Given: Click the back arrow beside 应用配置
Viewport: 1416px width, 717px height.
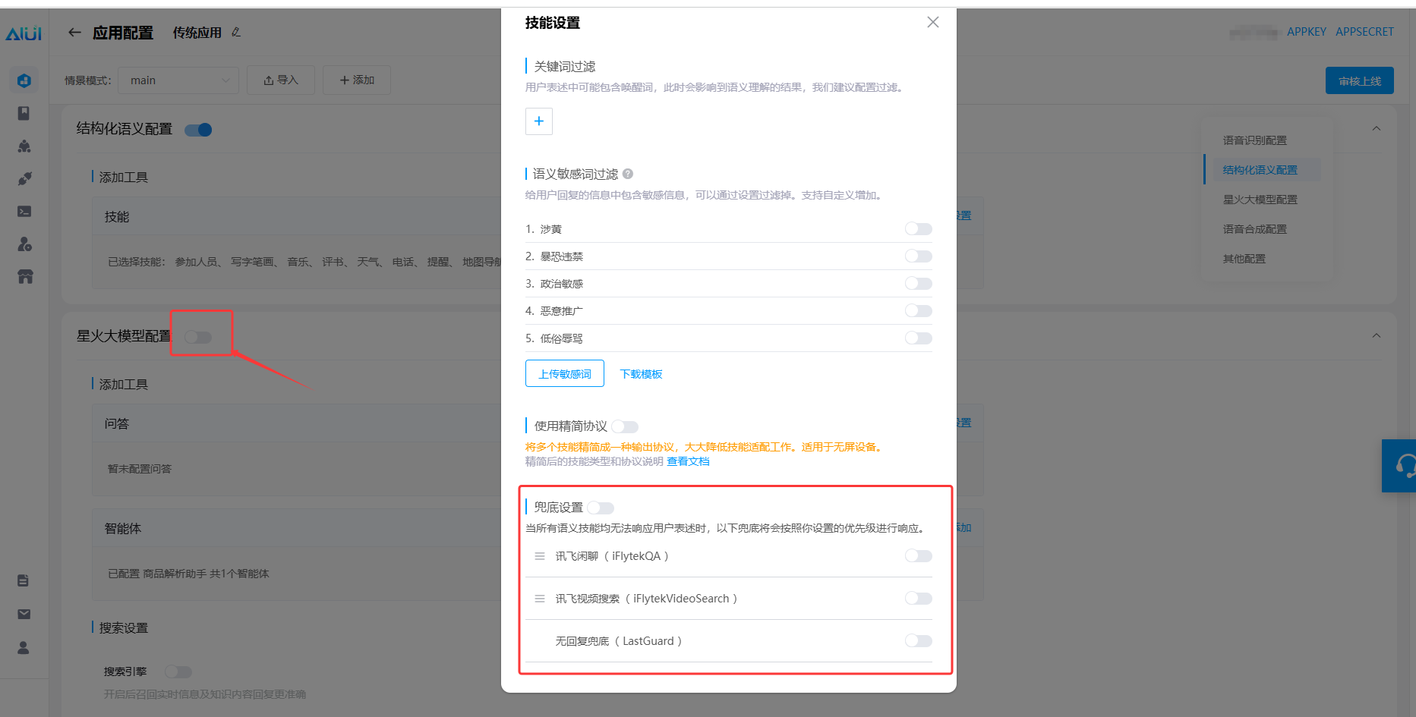Looking at the screenshot, I should point(74,33).
